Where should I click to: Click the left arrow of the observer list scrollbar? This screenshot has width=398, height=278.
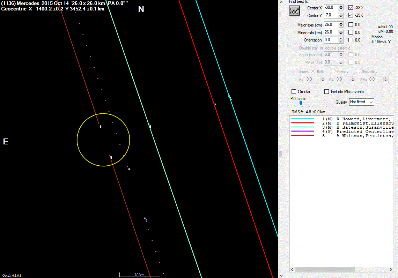click(292, 269)
